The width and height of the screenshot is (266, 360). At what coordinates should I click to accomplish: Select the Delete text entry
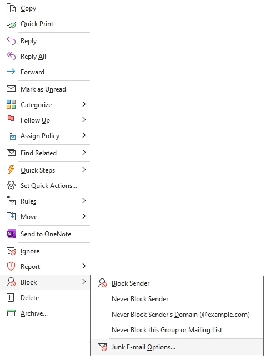click(x=30, y=298)
